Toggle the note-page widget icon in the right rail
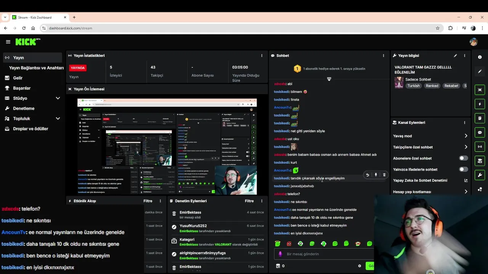 click(x=480, y=118)
